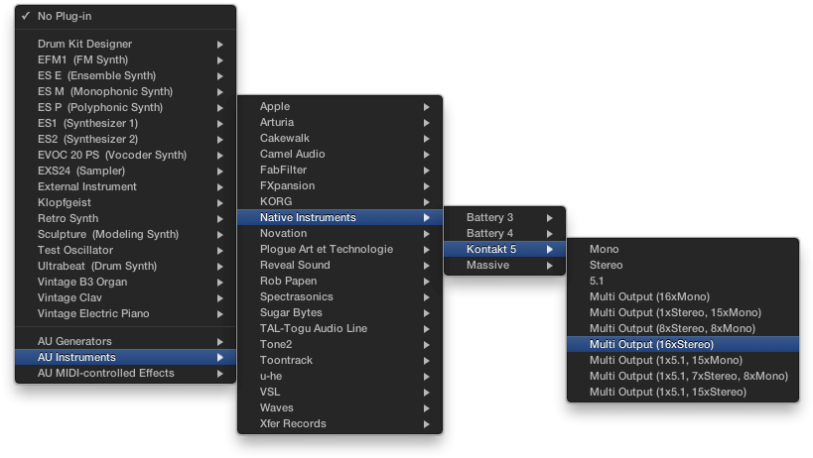Select Sculpture (Modeling Synth)
Screen dimensions: 813x458
click(125, 234)
